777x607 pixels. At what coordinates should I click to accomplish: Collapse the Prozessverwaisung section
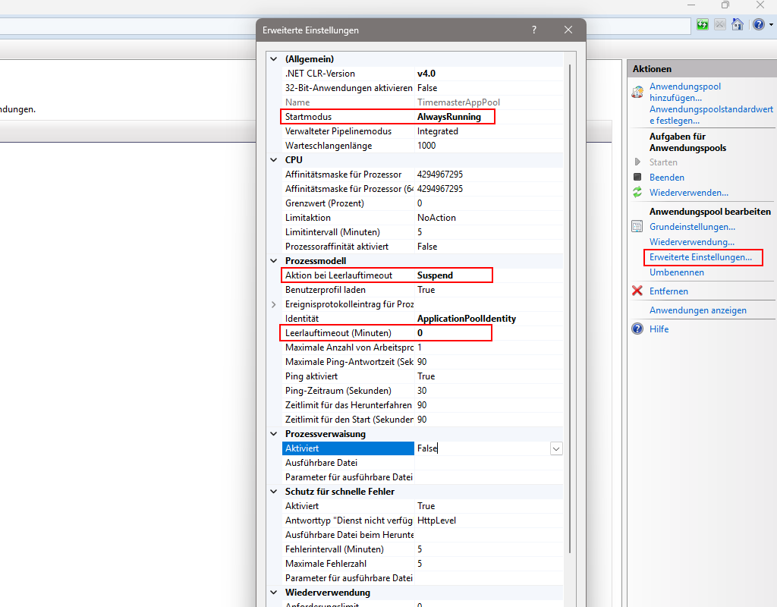coord(274,434)
